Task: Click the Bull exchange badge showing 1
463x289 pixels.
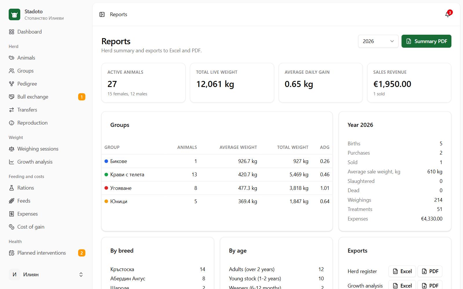Action: pos(82,97)
